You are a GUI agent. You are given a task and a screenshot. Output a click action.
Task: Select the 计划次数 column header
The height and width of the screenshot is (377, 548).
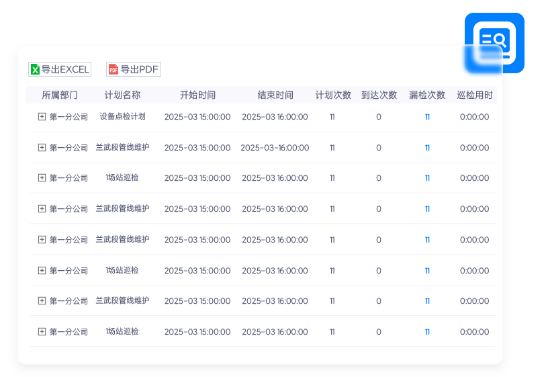(333, 95)
